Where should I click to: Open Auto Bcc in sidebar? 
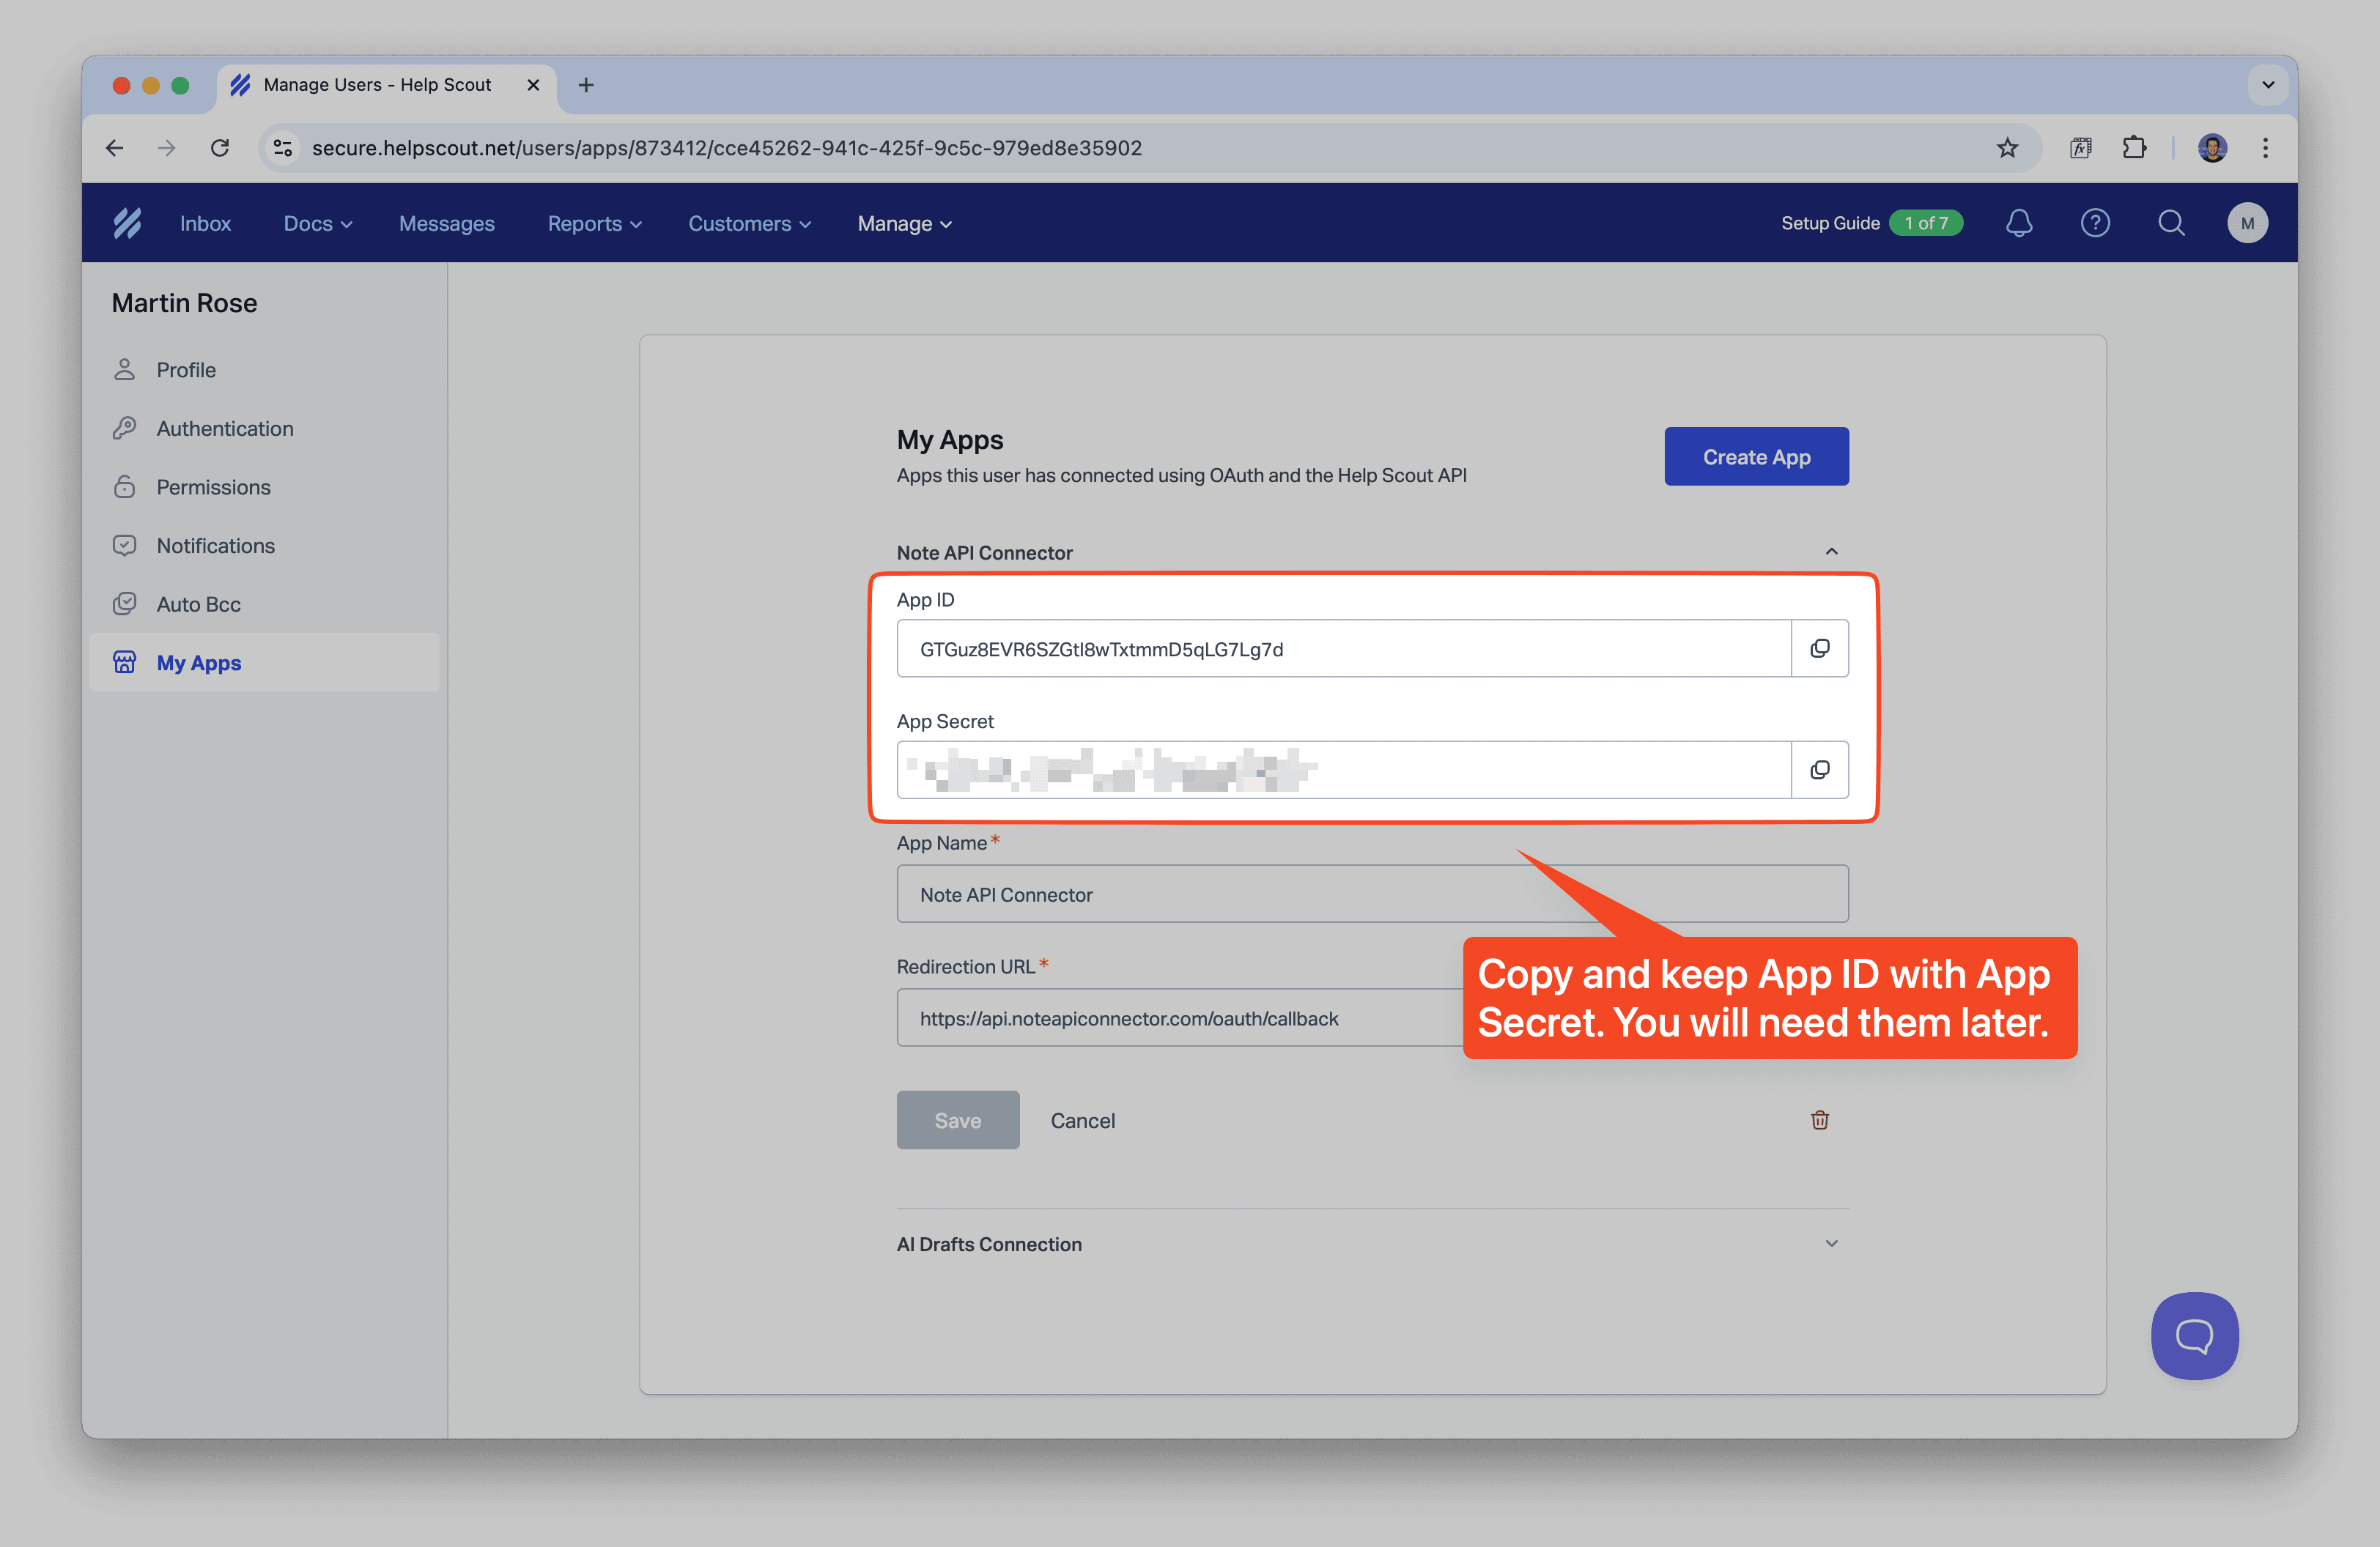(264, 604)
